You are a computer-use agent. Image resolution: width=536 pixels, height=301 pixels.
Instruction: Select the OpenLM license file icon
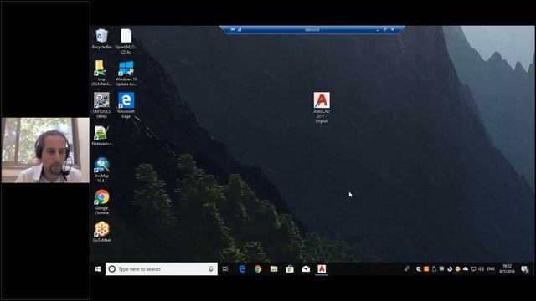point(126,41)
